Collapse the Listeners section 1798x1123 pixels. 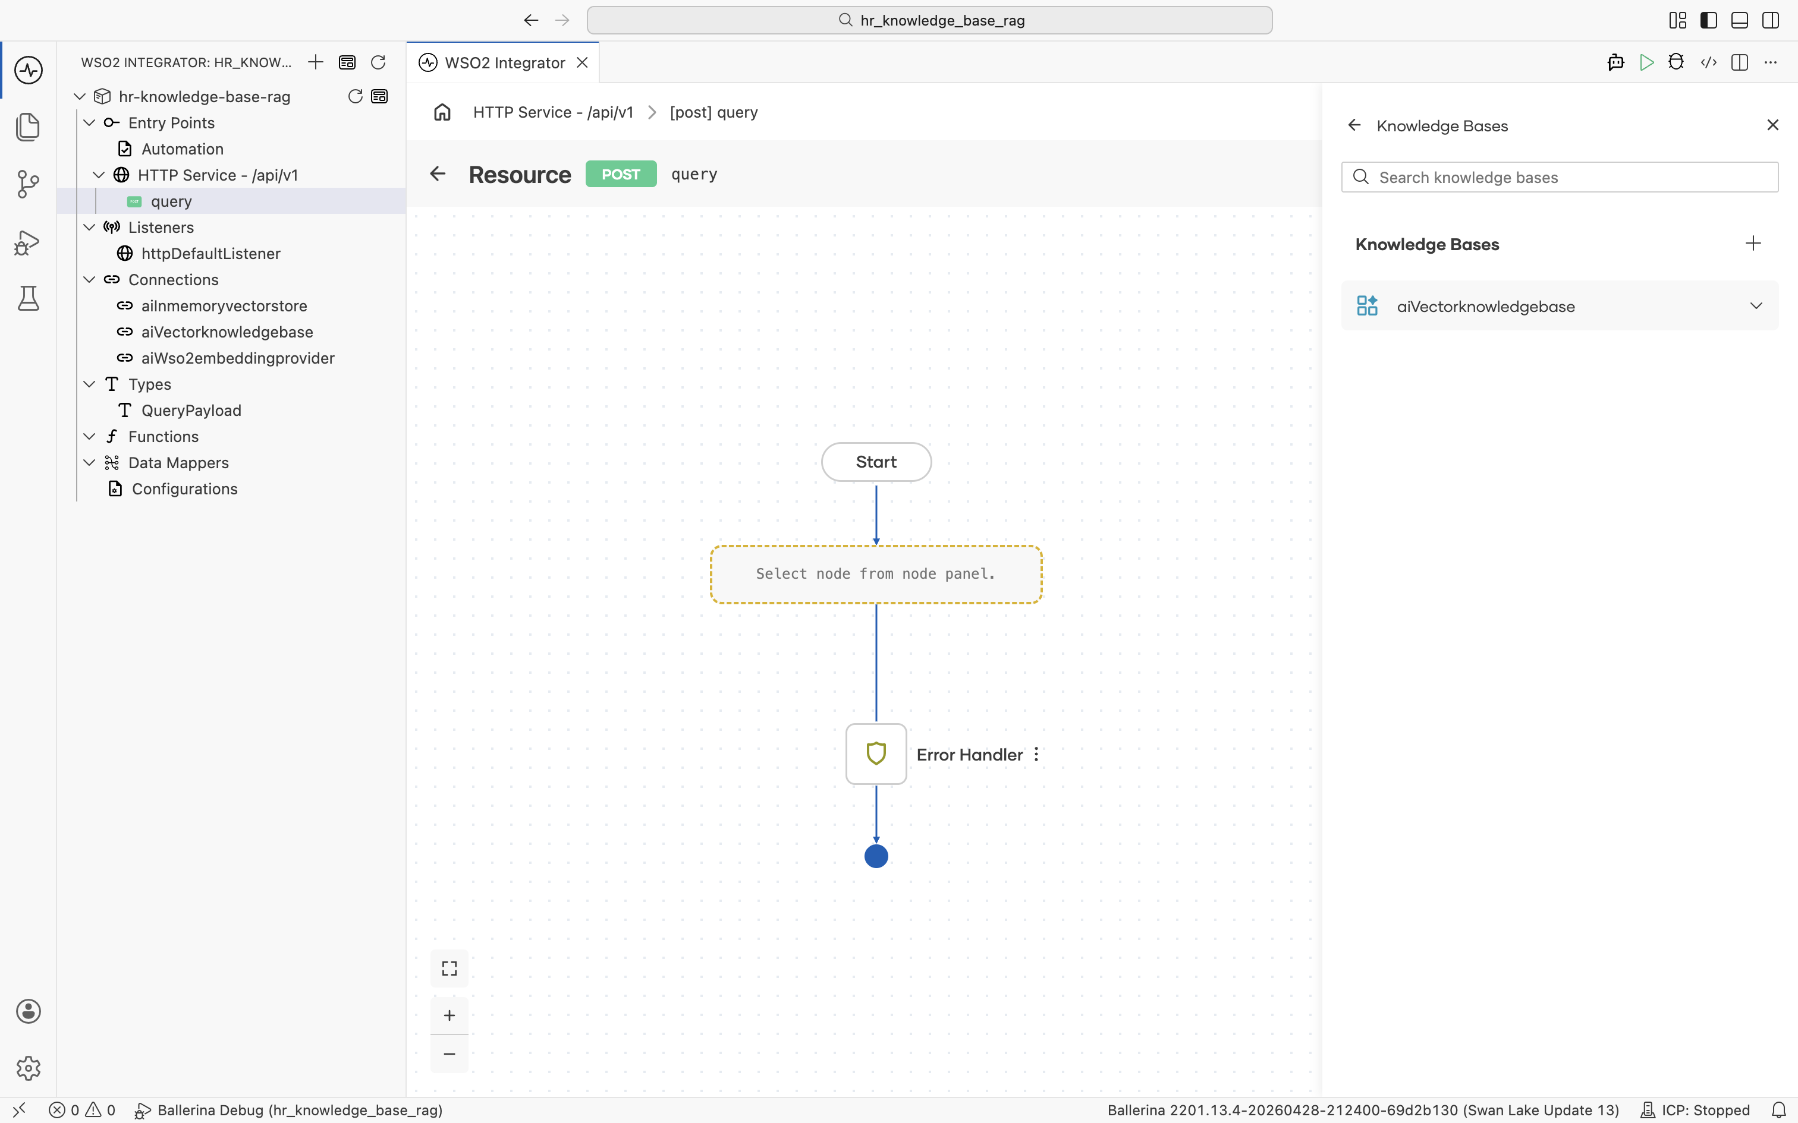[x=89, y=227]
